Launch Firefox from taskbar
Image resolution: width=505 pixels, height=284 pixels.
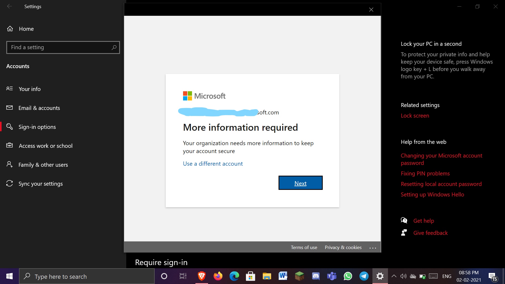pos(218,276)
